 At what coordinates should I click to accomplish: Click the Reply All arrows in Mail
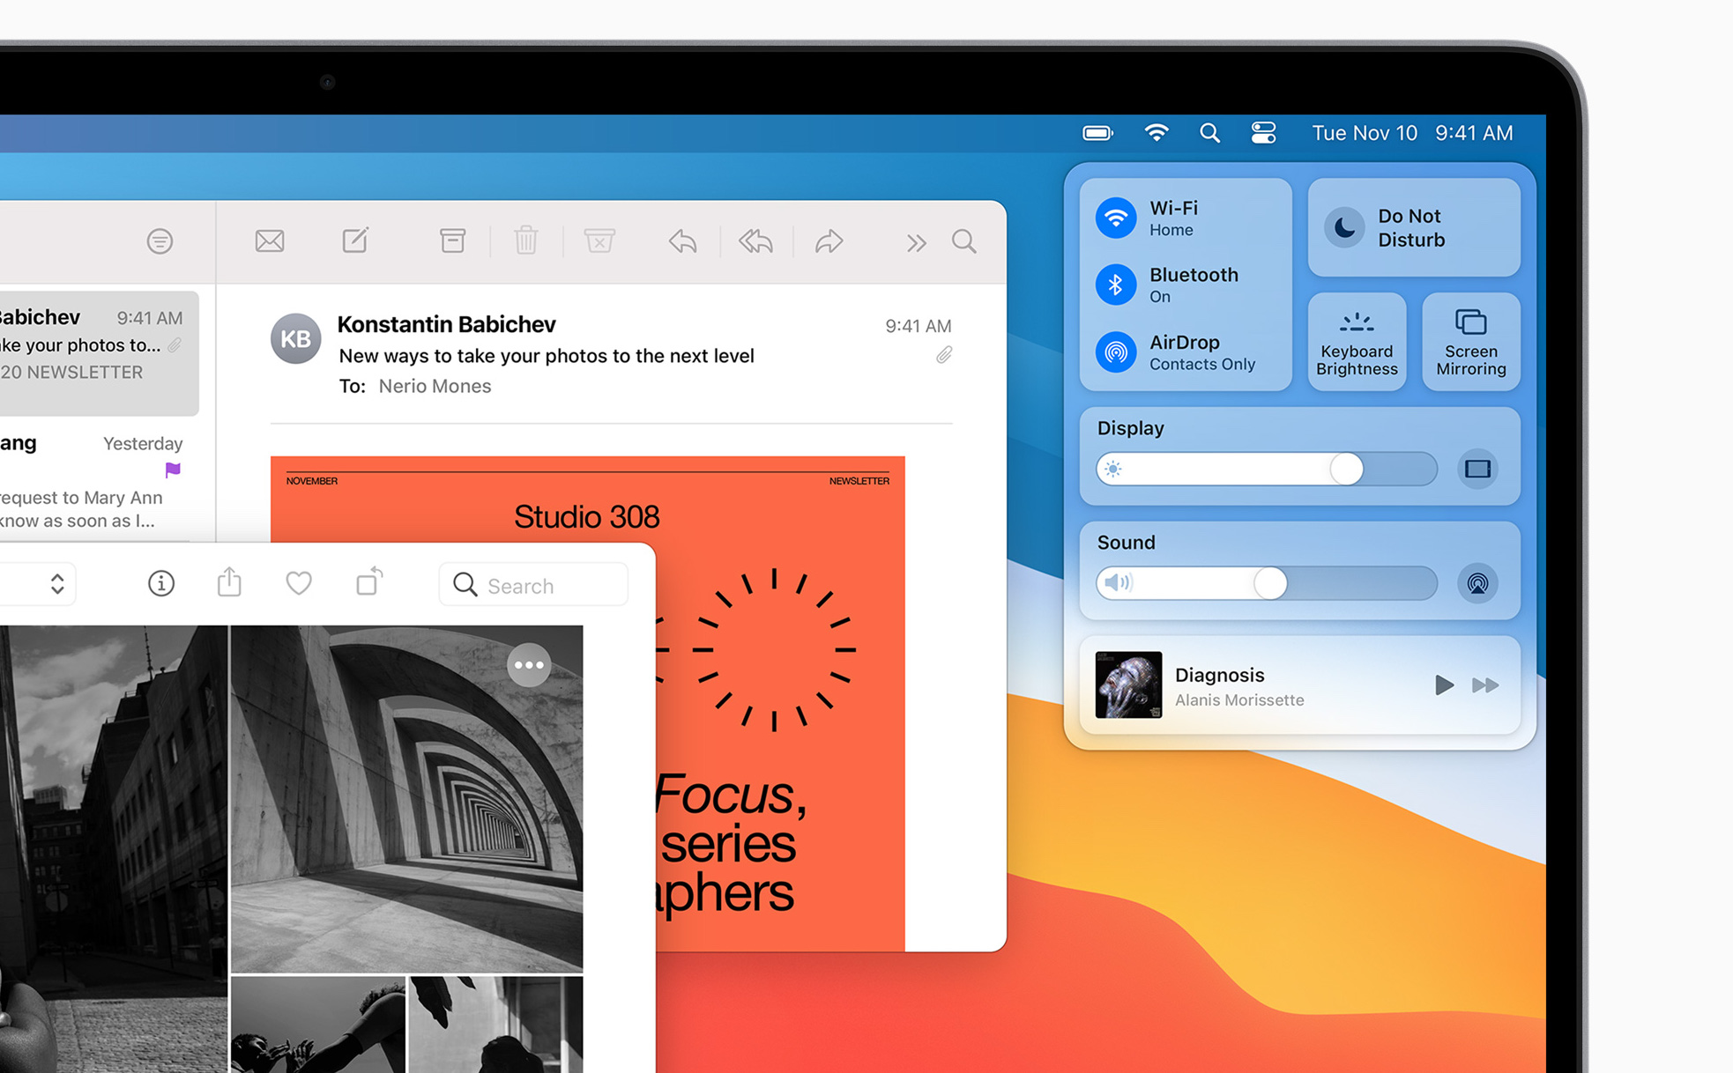click(755, 240)
